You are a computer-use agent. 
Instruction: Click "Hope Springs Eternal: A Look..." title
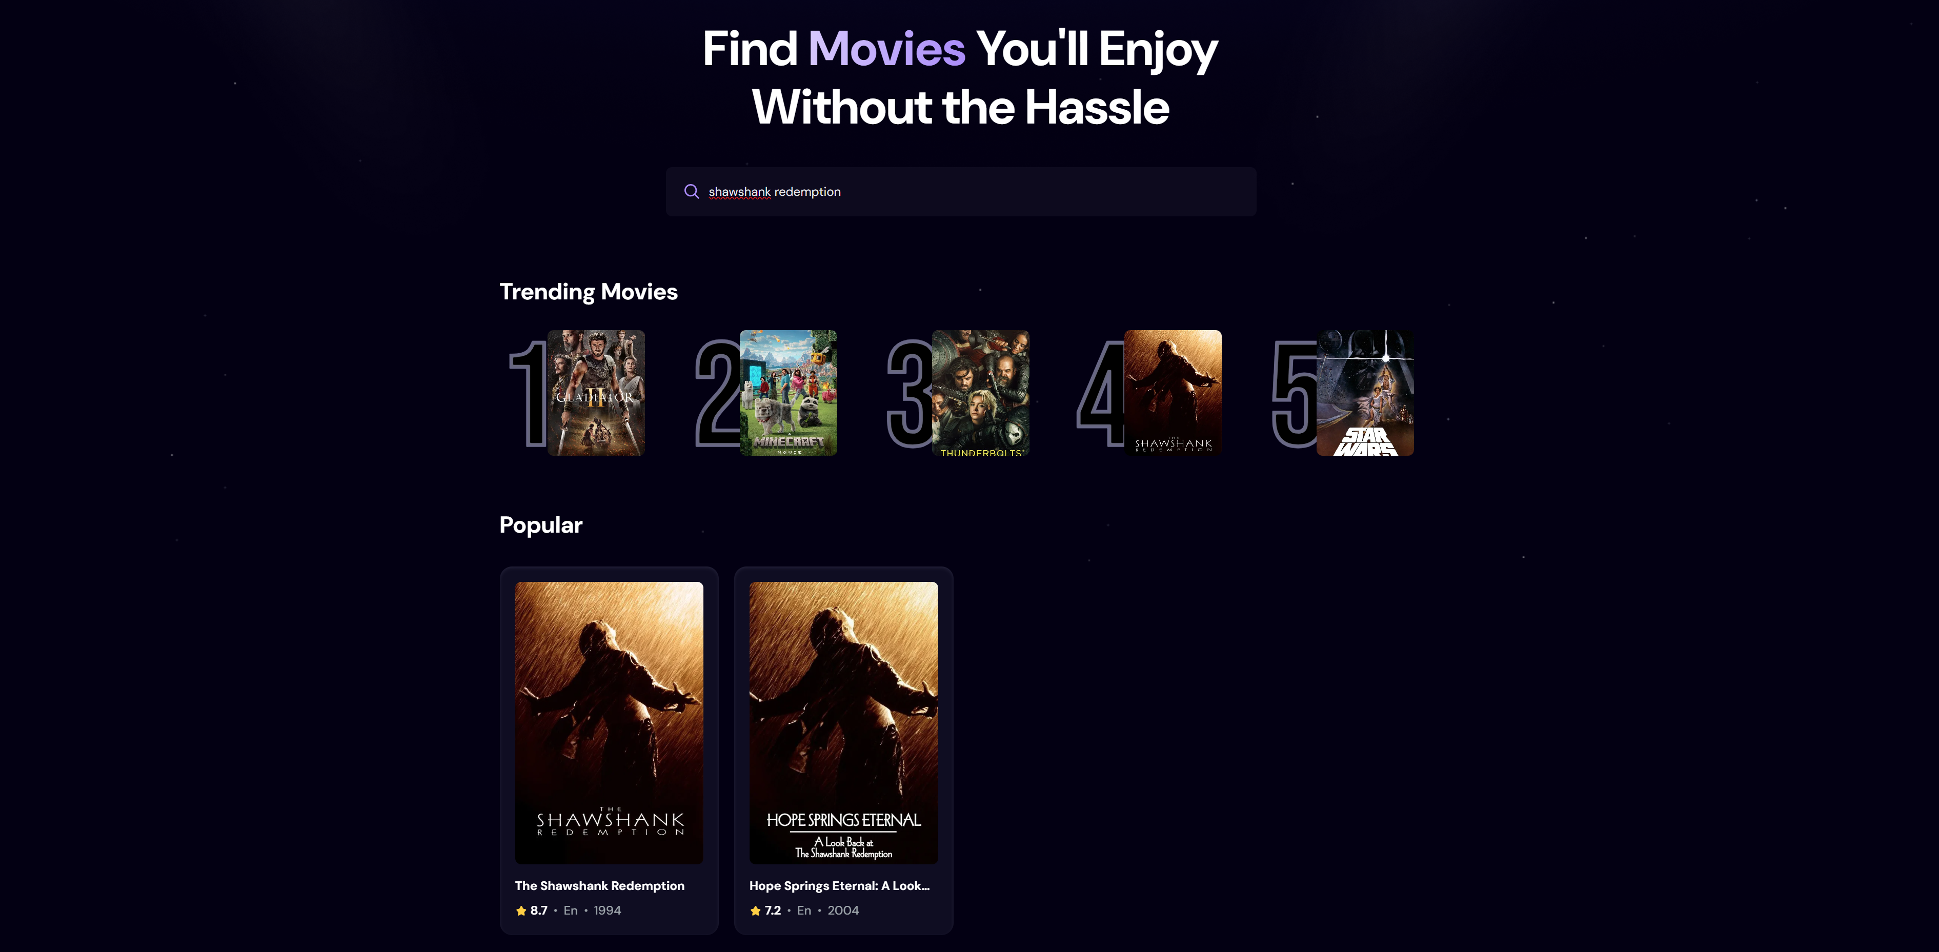839,886
